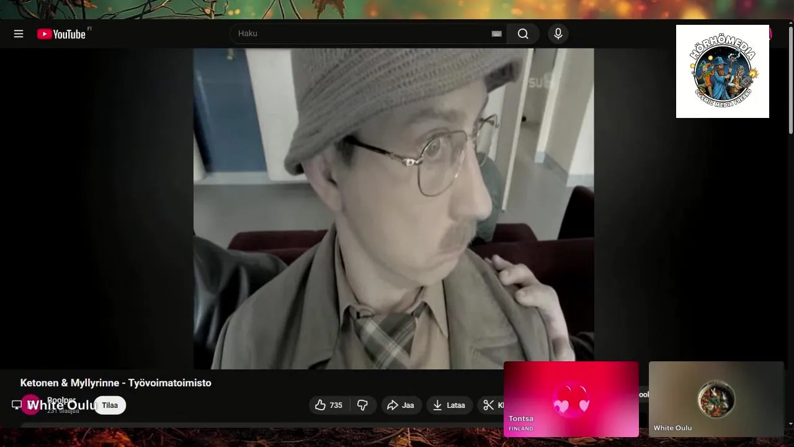Click the scrollbar down arrow
Screen dimensions: 794x447
click(x=790, y=424)
